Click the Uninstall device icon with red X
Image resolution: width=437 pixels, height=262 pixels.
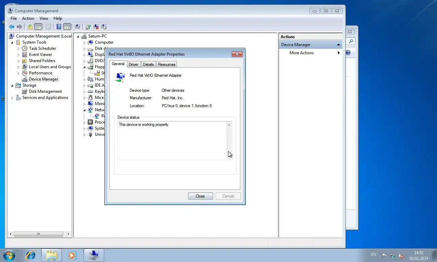tap(96, 27)
